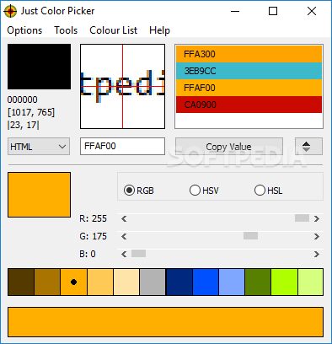This screenshot has height=344, width=332.
Task: Click the orange selected colour square
Action: pyautogui.click(x=39, y=195)
